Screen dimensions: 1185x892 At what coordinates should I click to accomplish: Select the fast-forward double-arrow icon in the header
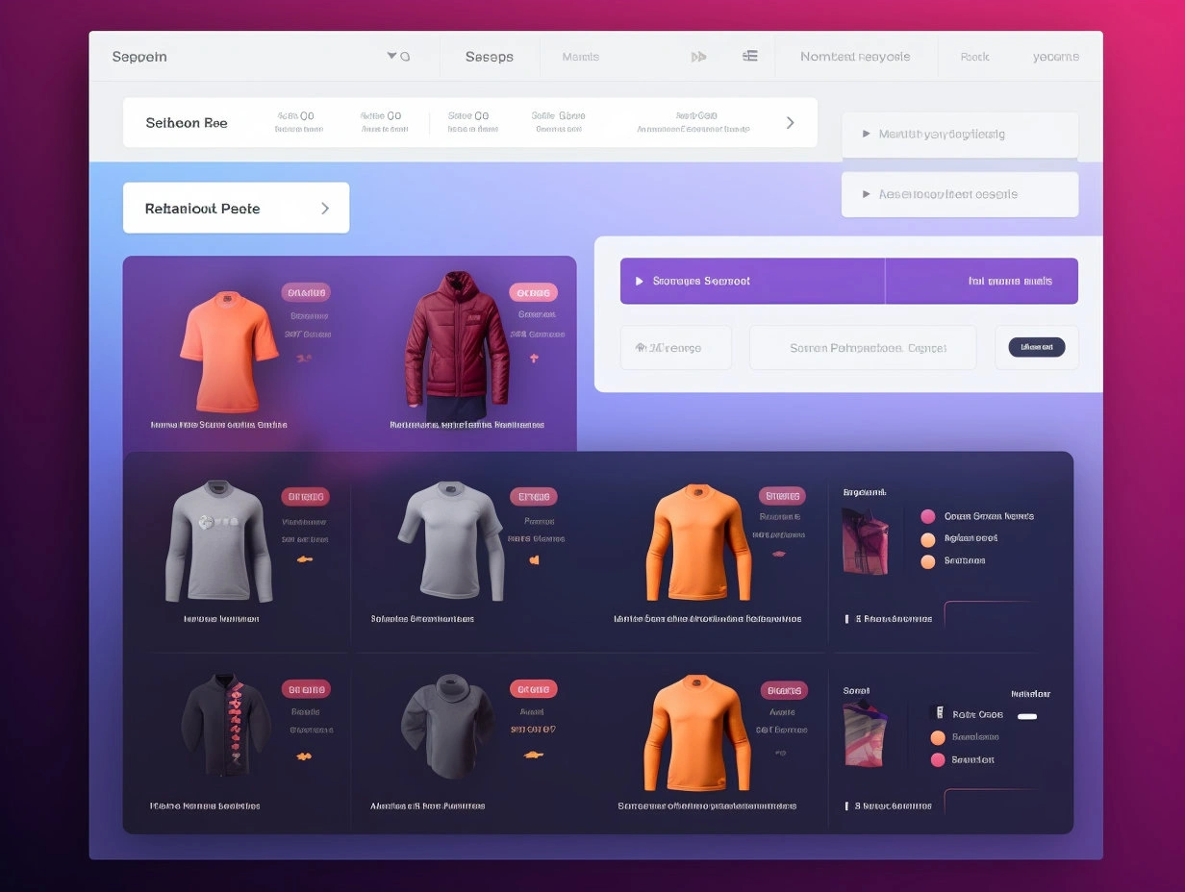coord(698,56)
